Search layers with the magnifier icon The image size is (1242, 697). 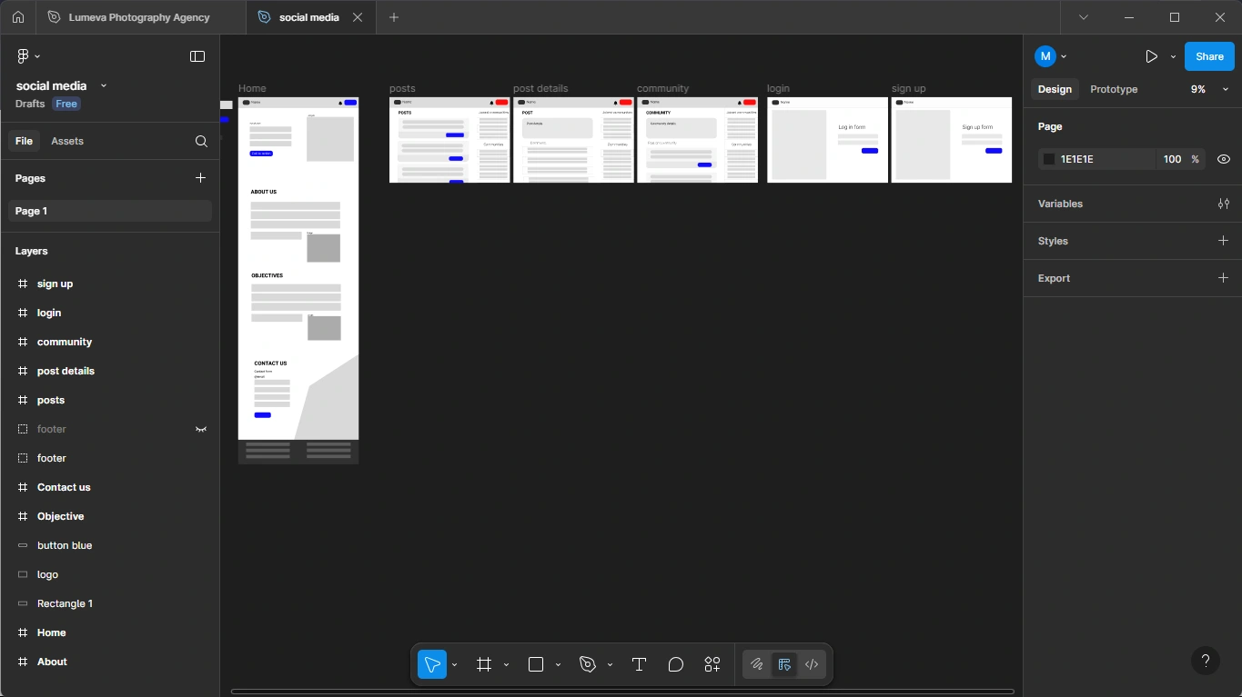click(201, 141)
